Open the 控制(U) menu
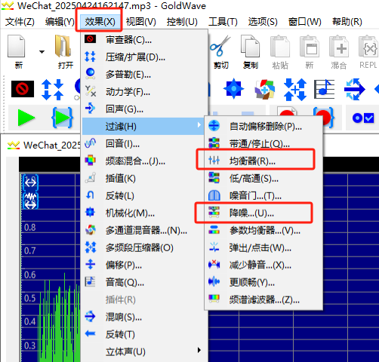The image size is (379, 362). click(182, 22)
